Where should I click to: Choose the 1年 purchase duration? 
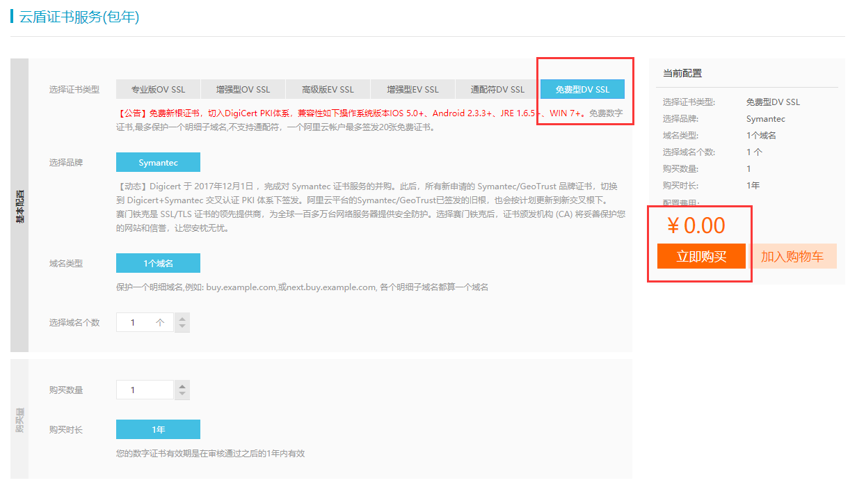coord(158,429)
